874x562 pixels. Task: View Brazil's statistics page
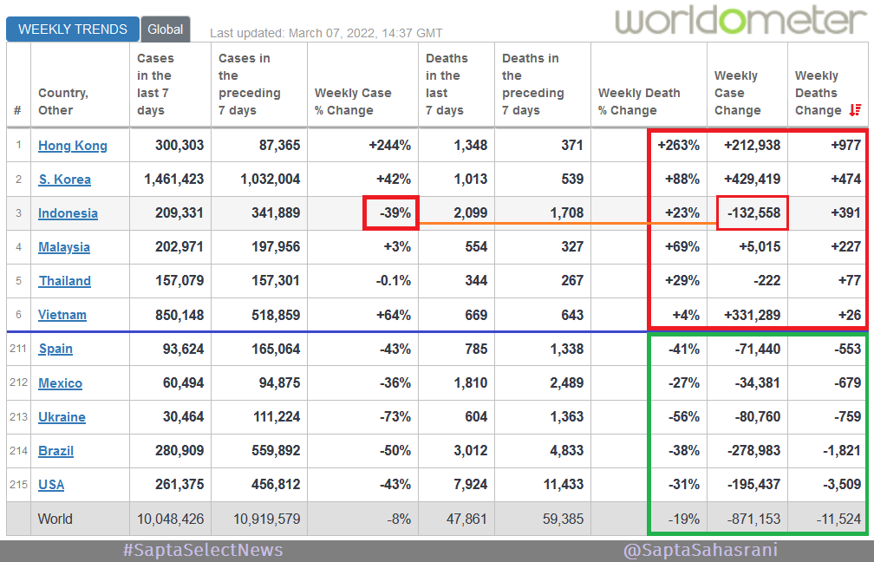click(55, 450)
